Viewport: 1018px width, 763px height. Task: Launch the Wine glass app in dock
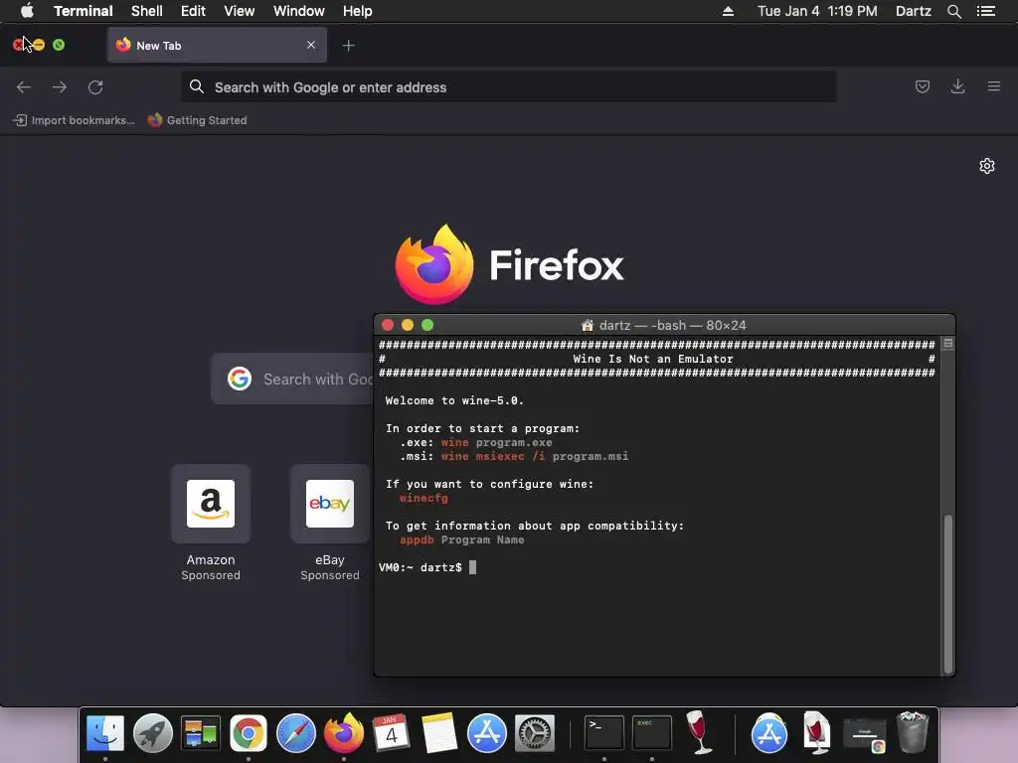coord(699,732)
